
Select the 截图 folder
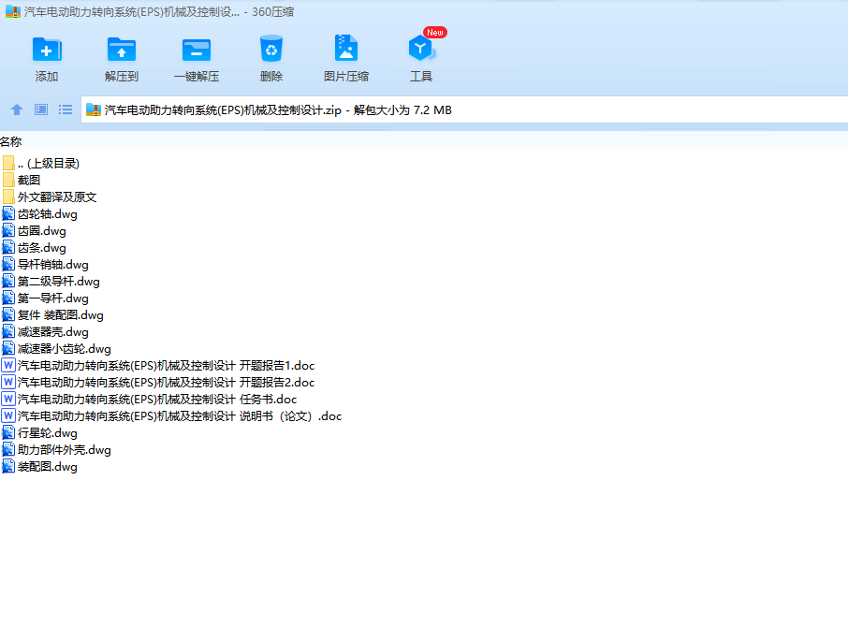[x=22, y=180]
